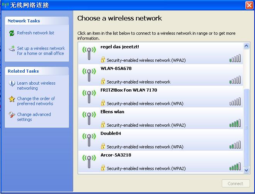The height and width of the screenshot is (194, 255).
Task: Open Refresh network list link
Action: (36, 33)
